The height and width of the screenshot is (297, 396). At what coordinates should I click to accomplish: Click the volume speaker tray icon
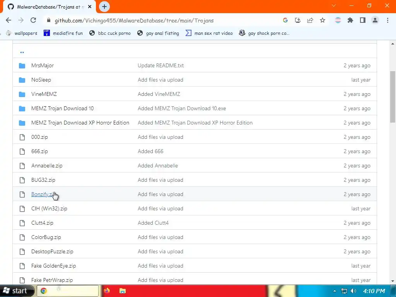(x=353, y=291)
